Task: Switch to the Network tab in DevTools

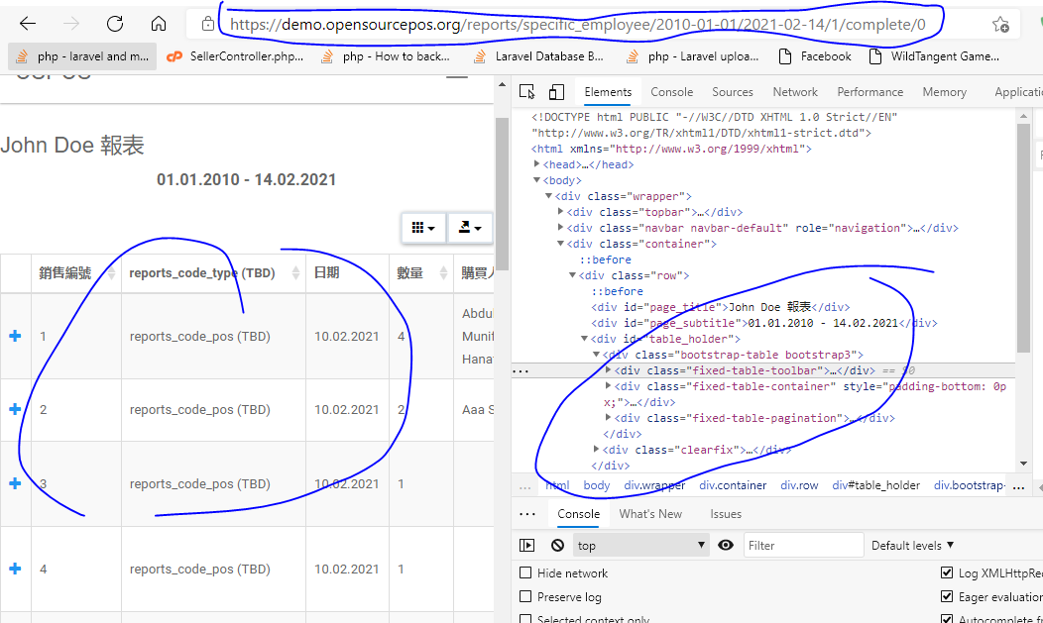Action: [x=795, y=91]
